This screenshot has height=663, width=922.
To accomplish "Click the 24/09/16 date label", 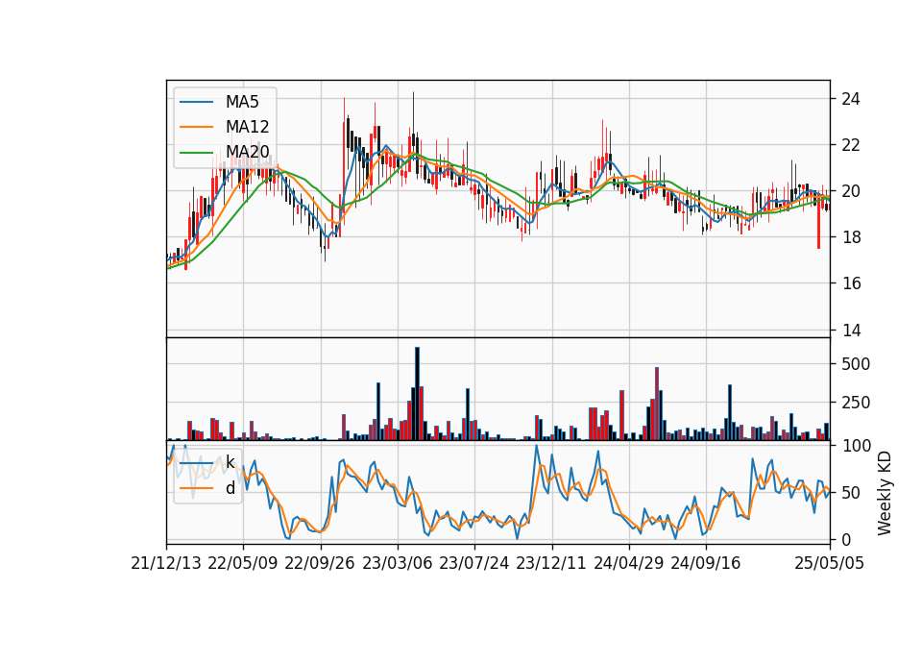I will coord(706,563).
